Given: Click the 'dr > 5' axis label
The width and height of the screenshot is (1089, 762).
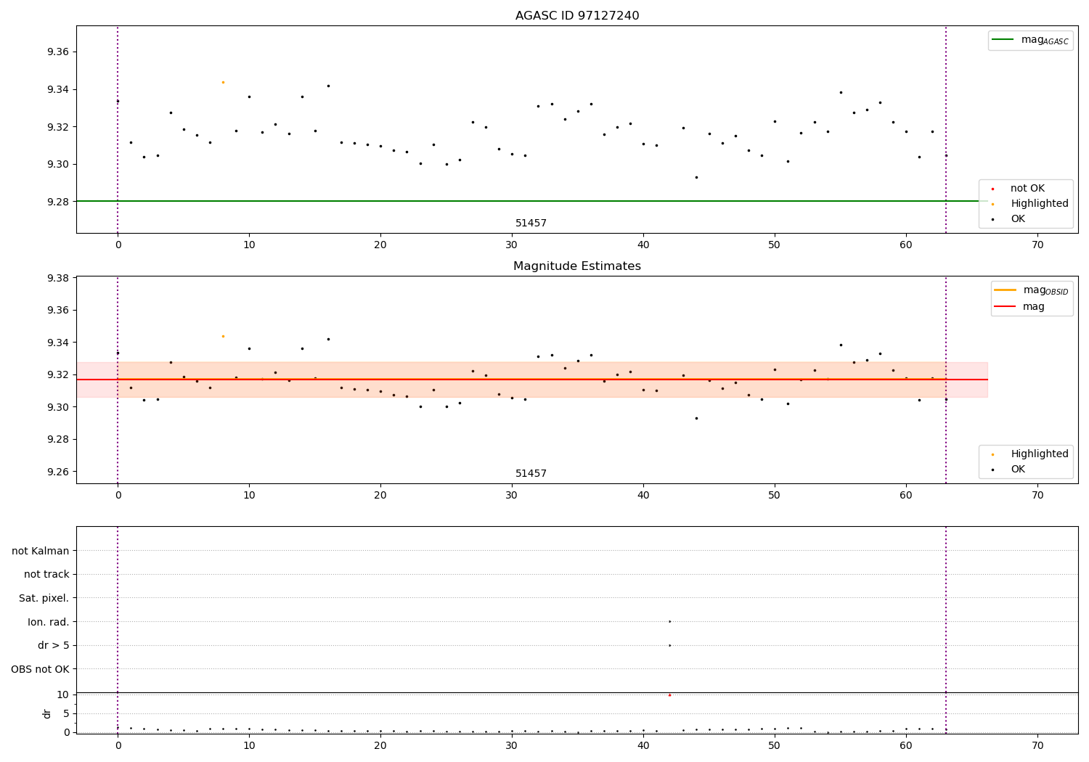Looking at the screenshot, I should 54,646.
